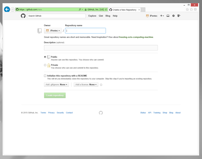Open the Status footer link
Viewport: 202px width, 159px height.
point(143,113)
